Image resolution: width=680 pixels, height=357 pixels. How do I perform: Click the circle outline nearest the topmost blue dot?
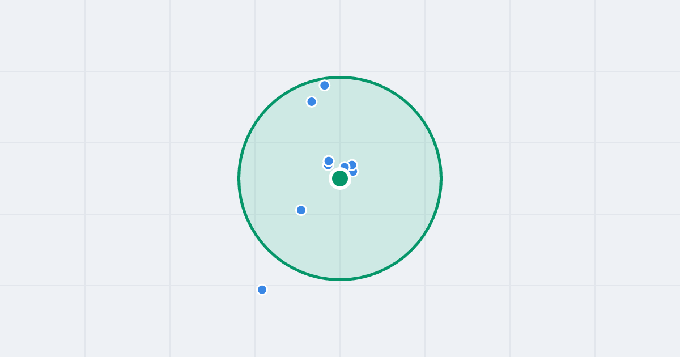(324, 78)
